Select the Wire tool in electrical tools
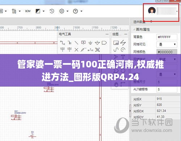 pyautogui.click(x=62, y=43)
